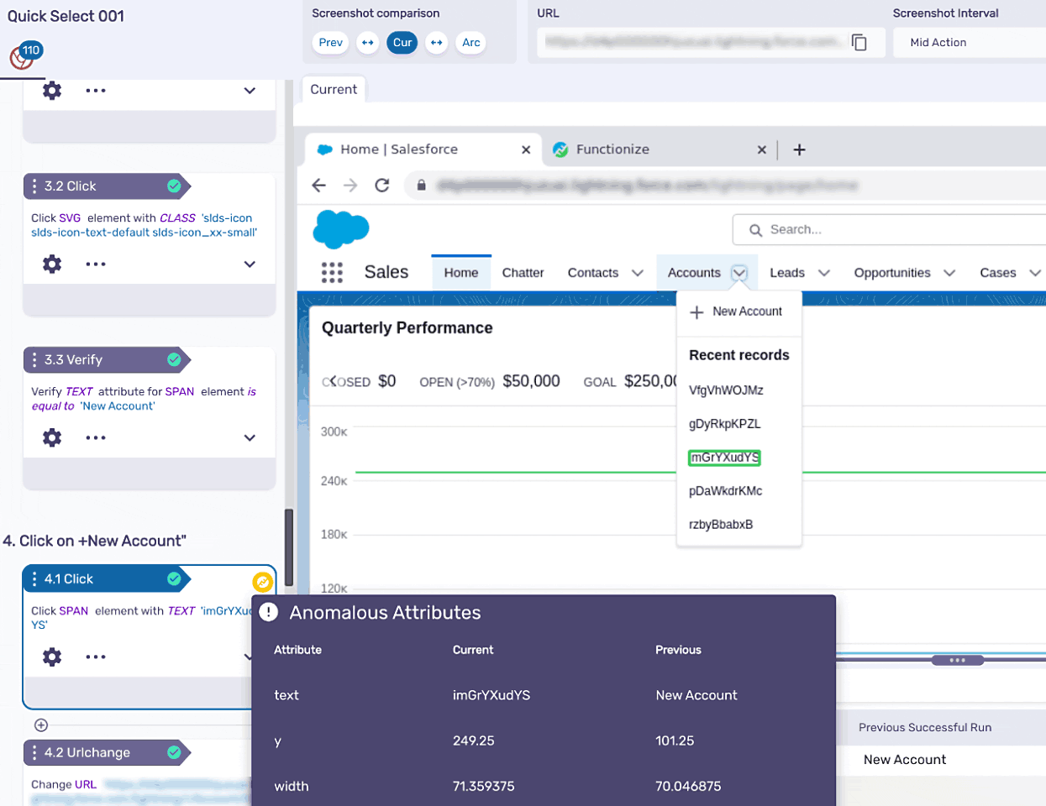Image resolution: width=1046 pixels, height=806 pixels.
Task: Open settings gear for step 4.1 Click
Action: [x=52, y=657]
